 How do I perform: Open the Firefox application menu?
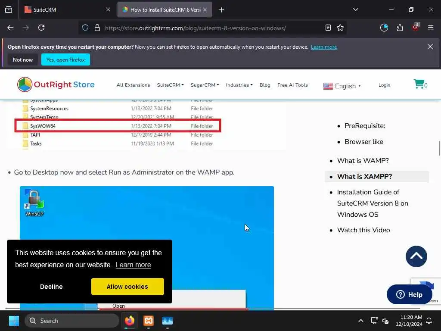tap(431, 28)
